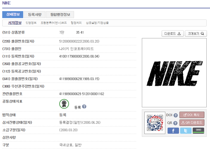Viewport: 210px width, 149px height.
Task: Copy DOI with the DOI 복사 button
Action: (192, 115)
